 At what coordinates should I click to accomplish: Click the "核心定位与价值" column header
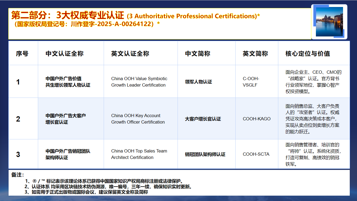point(308,54)
